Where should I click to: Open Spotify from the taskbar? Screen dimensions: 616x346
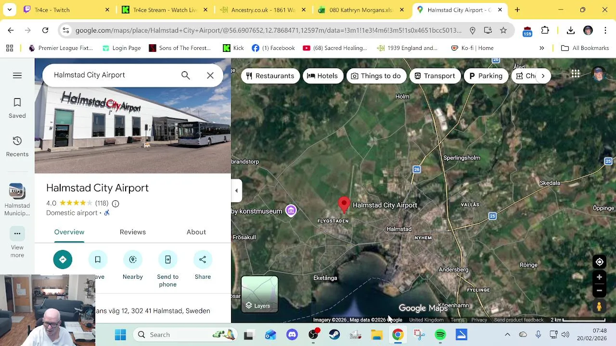[x=440, y=334]
